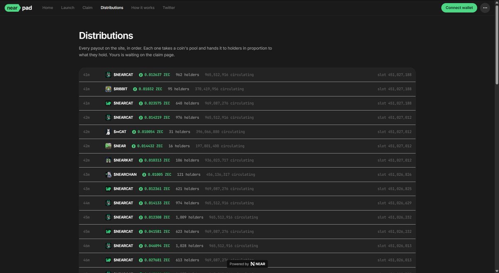Click the $∞CAT coin avatar
This screenshot has height=273, width=499.
point(108,132)
